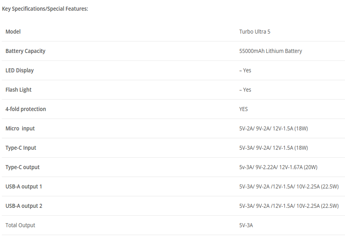Click the 4-fold protection label
The height and width of the screenshot is (239, 345).
click(x=26, y=109)
